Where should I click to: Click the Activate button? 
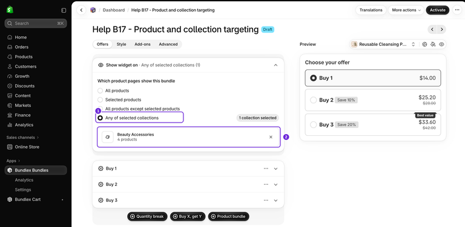tap(438, 10)
